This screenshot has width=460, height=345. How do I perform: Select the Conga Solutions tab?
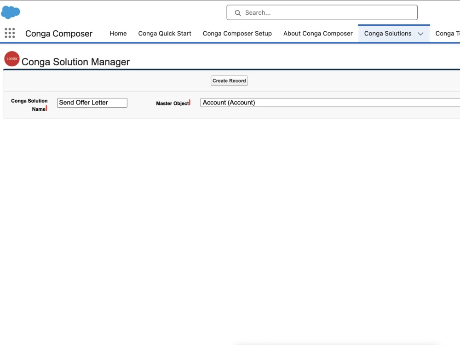pyautogui.click(x=388, y=33)
